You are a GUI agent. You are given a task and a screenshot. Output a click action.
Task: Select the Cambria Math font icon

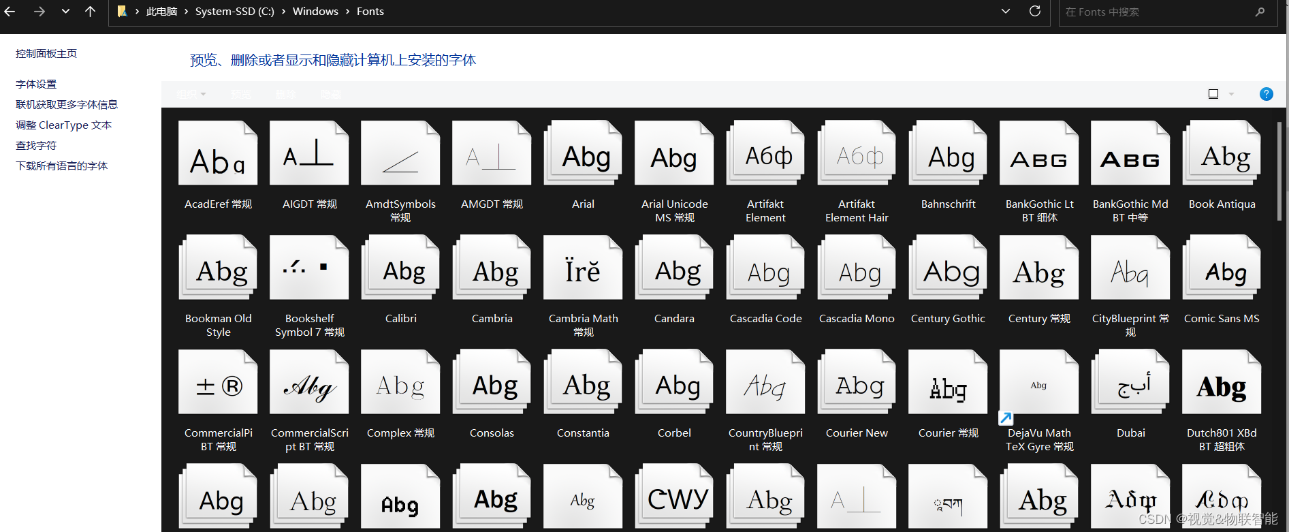tap(583, 268)
